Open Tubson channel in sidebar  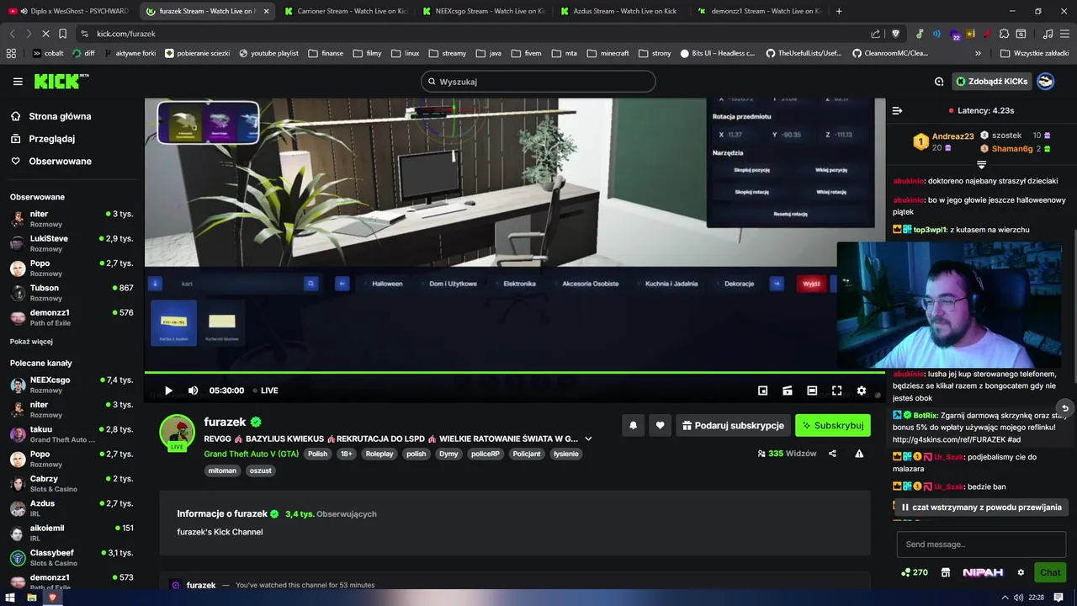coord(72,292)
